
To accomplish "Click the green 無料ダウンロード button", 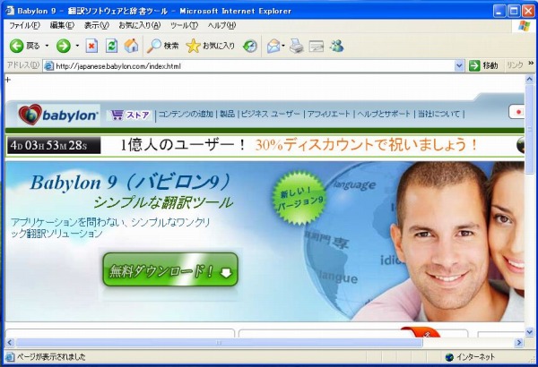I will click(170, 269).
